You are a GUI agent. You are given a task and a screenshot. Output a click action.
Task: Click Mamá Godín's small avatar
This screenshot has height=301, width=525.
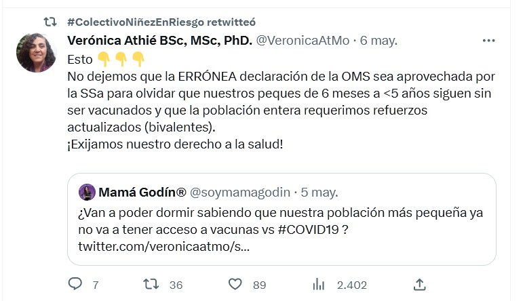click(x=87, y=192)
